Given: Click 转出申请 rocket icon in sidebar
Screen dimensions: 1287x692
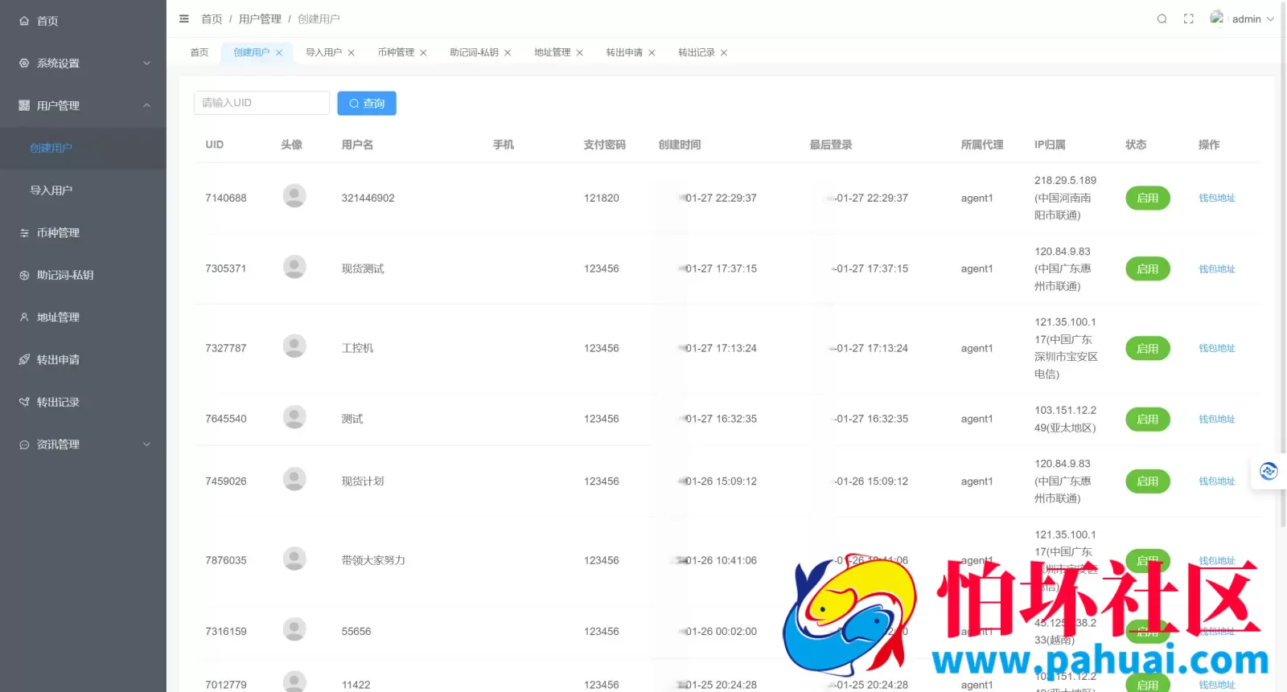Looking at the screenshot, I should (24, 359).
